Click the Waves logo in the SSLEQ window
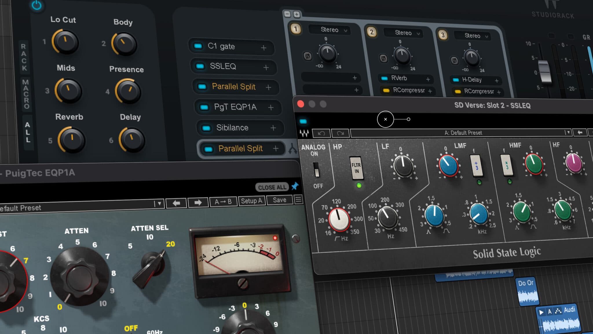This screenshot has width=593, height=334. coord(305,133)
